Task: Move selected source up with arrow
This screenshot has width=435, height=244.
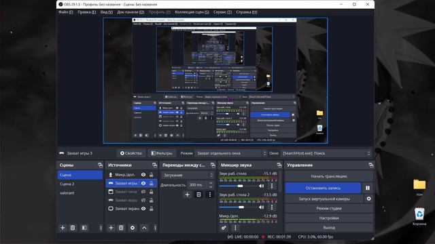Action: 144,228
